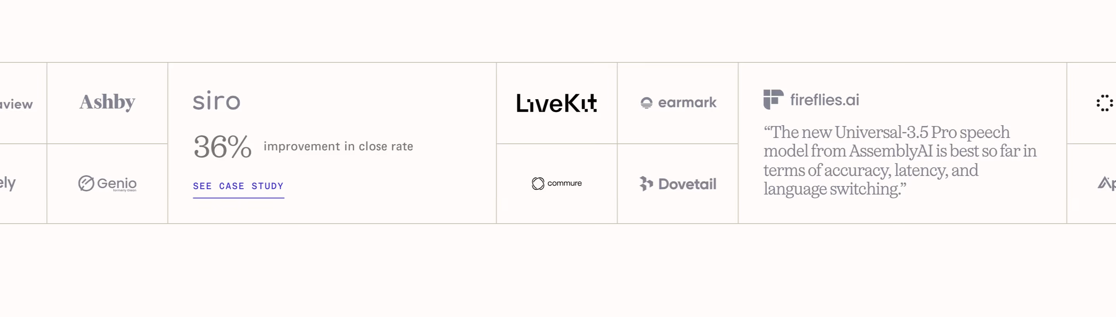
Task: Select the LiveKit logo
Action: pos(557,103)
